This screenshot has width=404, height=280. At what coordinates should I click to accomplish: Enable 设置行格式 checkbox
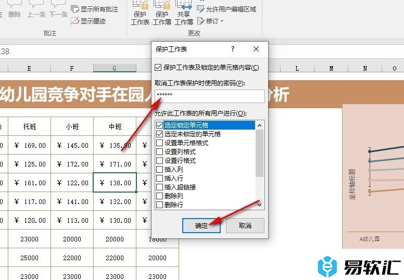[159, 160]
